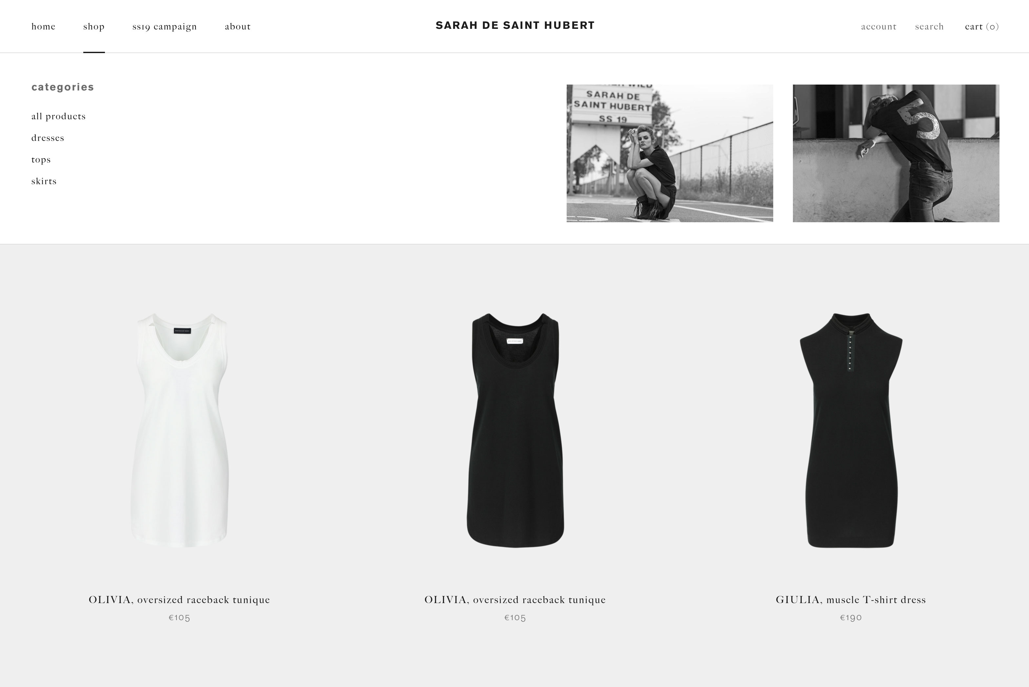1029x687 pixels.
Task: View the cart (0)
Action: pos(982,26)
